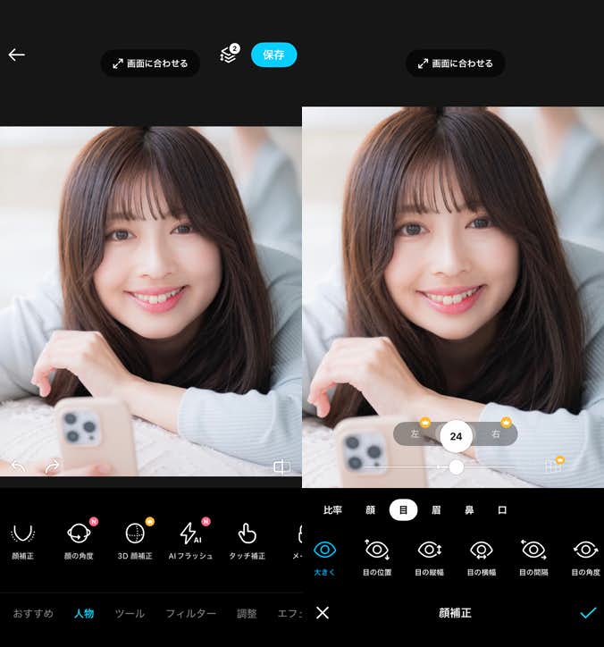
Task: Open the 3D 顔補正 tool
Action: [x=136, y=540]
